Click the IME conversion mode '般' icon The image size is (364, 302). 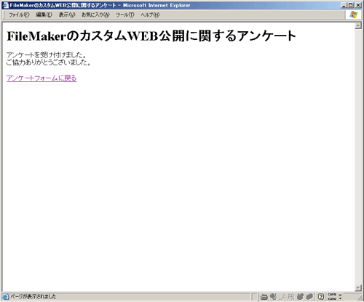tap(291, 296)
